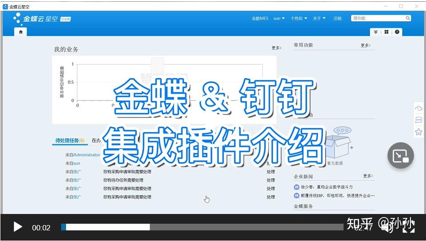Image resolution: width=426 pixels, height=241 pixels.
Task: Click the 金蝶服务 section heading
Action: (x=303, y=206)
